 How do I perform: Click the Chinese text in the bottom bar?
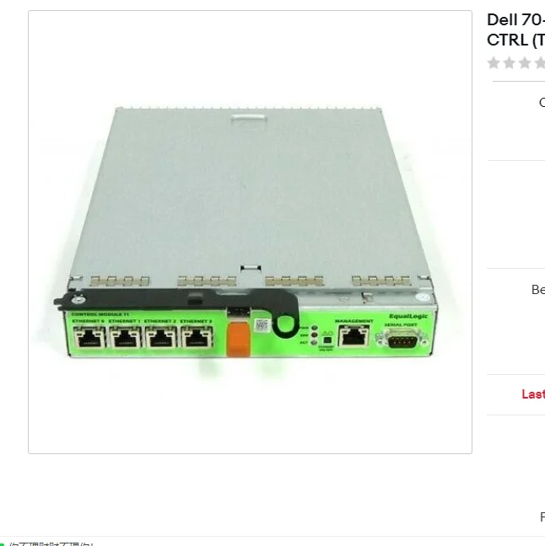[x=51, y=543]
